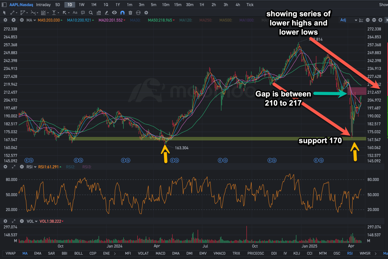Enable the VWAP overlay indicator

[11, 253]
